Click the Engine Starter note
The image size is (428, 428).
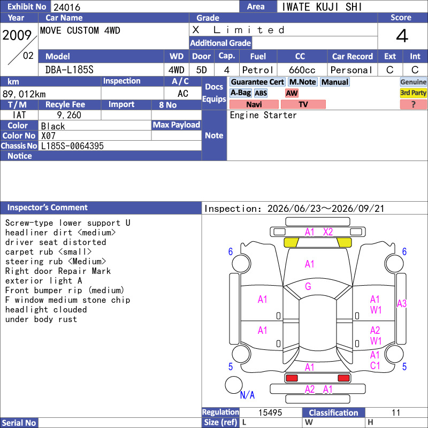click(263, 115)
